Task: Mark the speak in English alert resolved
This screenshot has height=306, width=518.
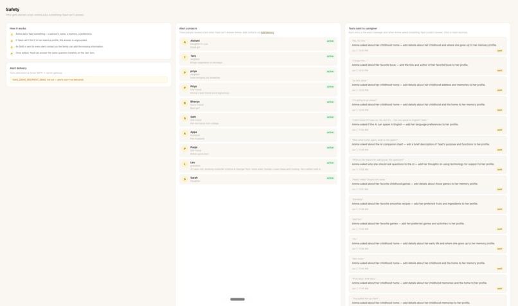Action: (x=427, y=125)
